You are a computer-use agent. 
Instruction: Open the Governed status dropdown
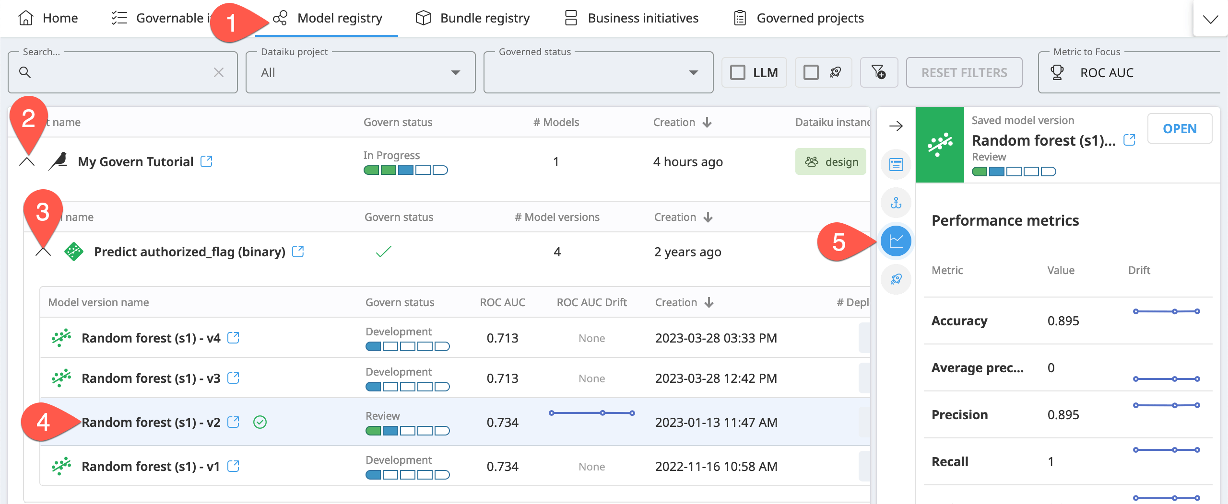599,72
